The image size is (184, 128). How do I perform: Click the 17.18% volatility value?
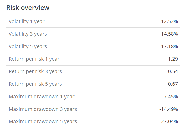pyautogui.click(x=169, y=46)
